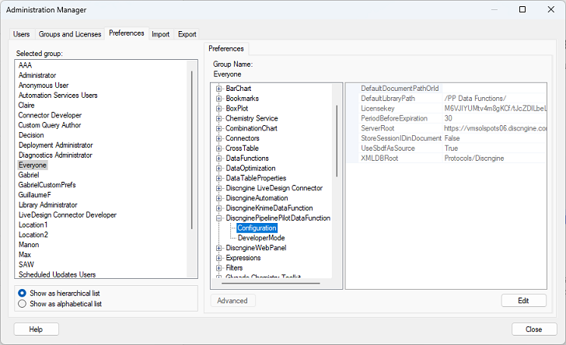
Task: Expand the BarChart tree node
Action: [x=218, y=89]
